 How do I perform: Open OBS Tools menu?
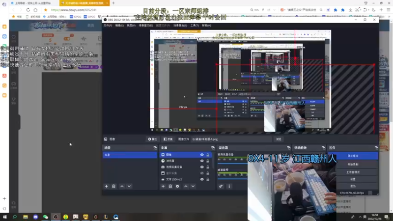(x=195, y=26)
